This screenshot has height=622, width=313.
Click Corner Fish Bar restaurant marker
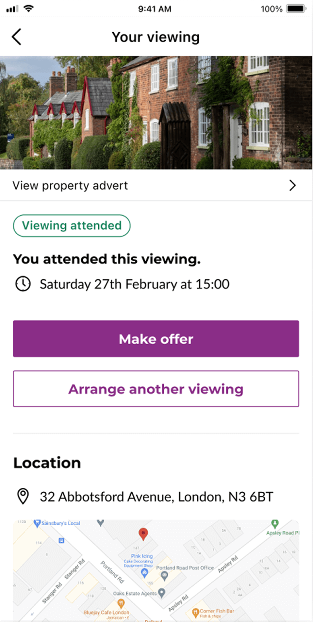point(195,612)
